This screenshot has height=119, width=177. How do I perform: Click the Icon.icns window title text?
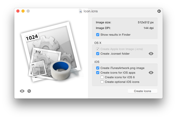click(x=91, y=11)
